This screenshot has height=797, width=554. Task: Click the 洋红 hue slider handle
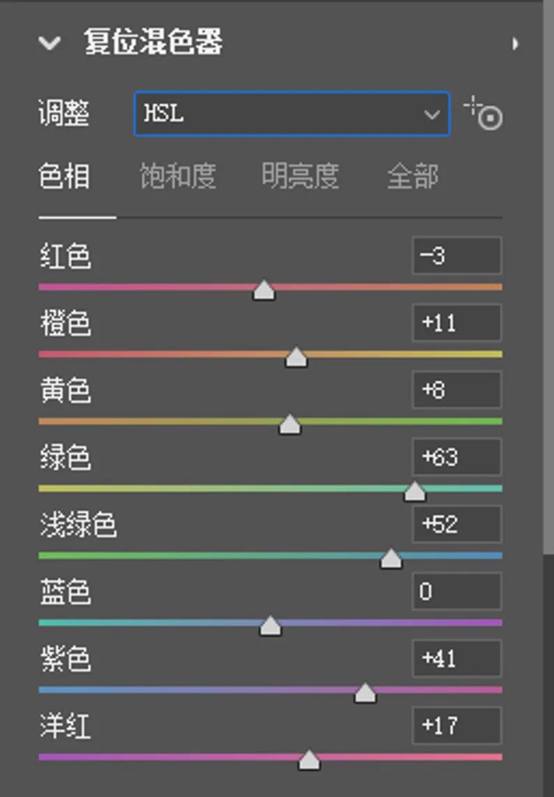tap(309, 759)
